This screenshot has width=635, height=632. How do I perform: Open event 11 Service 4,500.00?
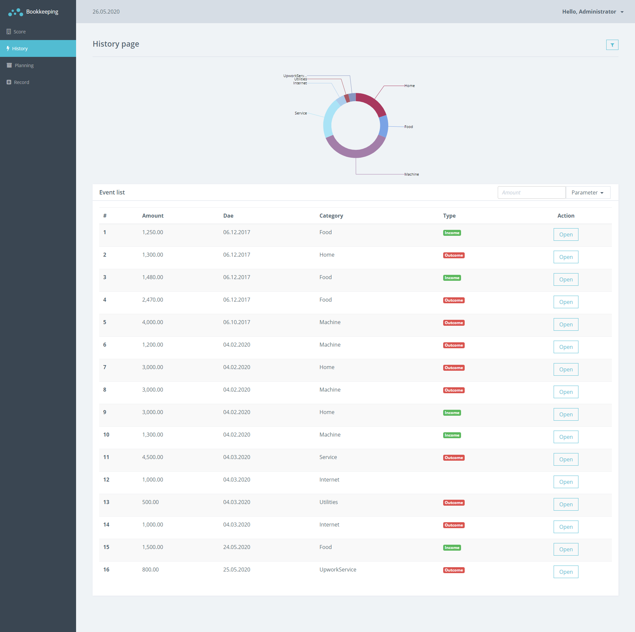[566, 459]
